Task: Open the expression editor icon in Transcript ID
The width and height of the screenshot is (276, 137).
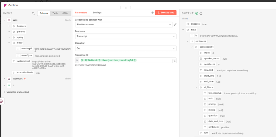Action: (x=174, y=61)
